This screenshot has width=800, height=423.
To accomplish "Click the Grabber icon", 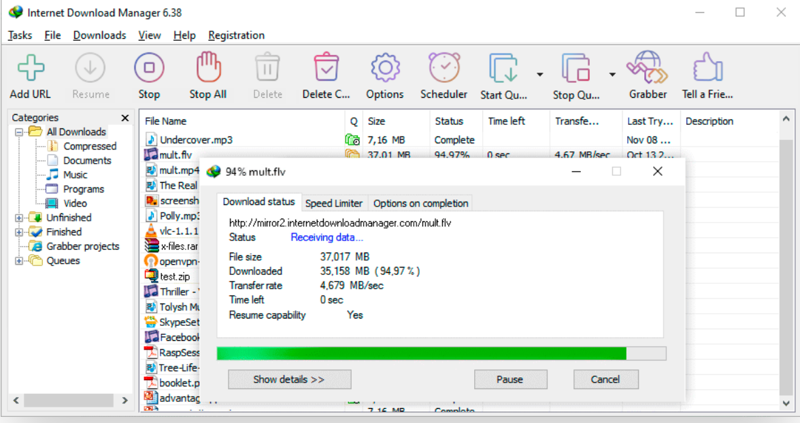I will click(648, 68).
